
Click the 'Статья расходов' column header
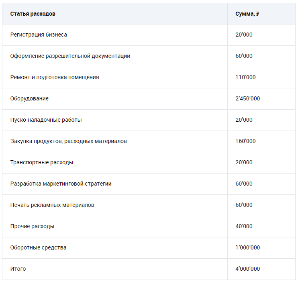(33, 14)
